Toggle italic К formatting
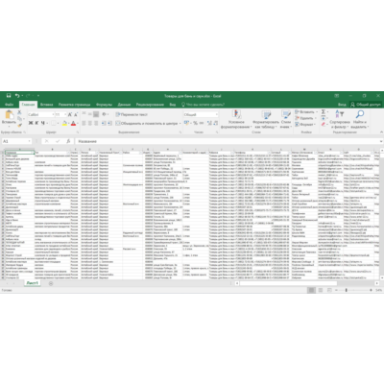This screenshot has width=384, height=384. 36,123
